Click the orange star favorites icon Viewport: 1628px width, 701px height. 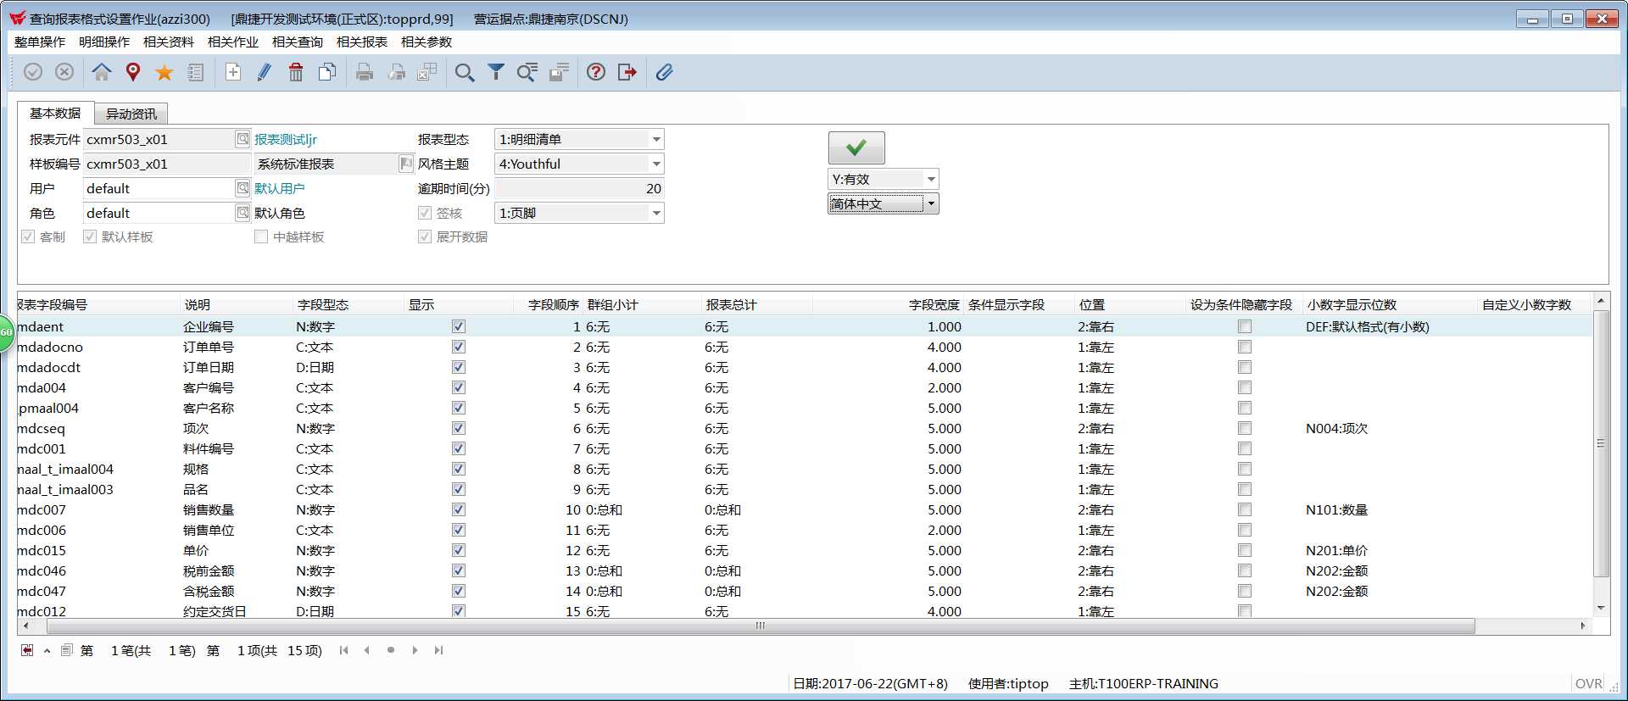click(164, 73)
